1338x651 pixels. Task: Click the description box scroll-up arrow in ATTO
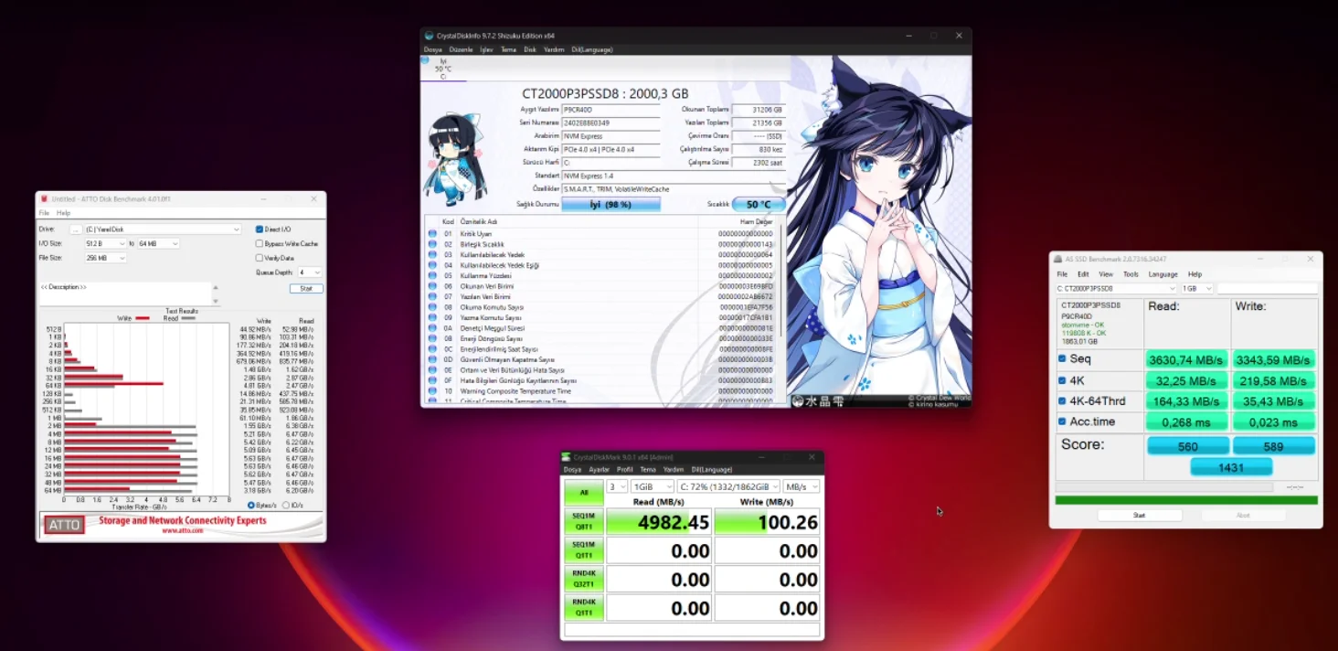pos(216,289)
